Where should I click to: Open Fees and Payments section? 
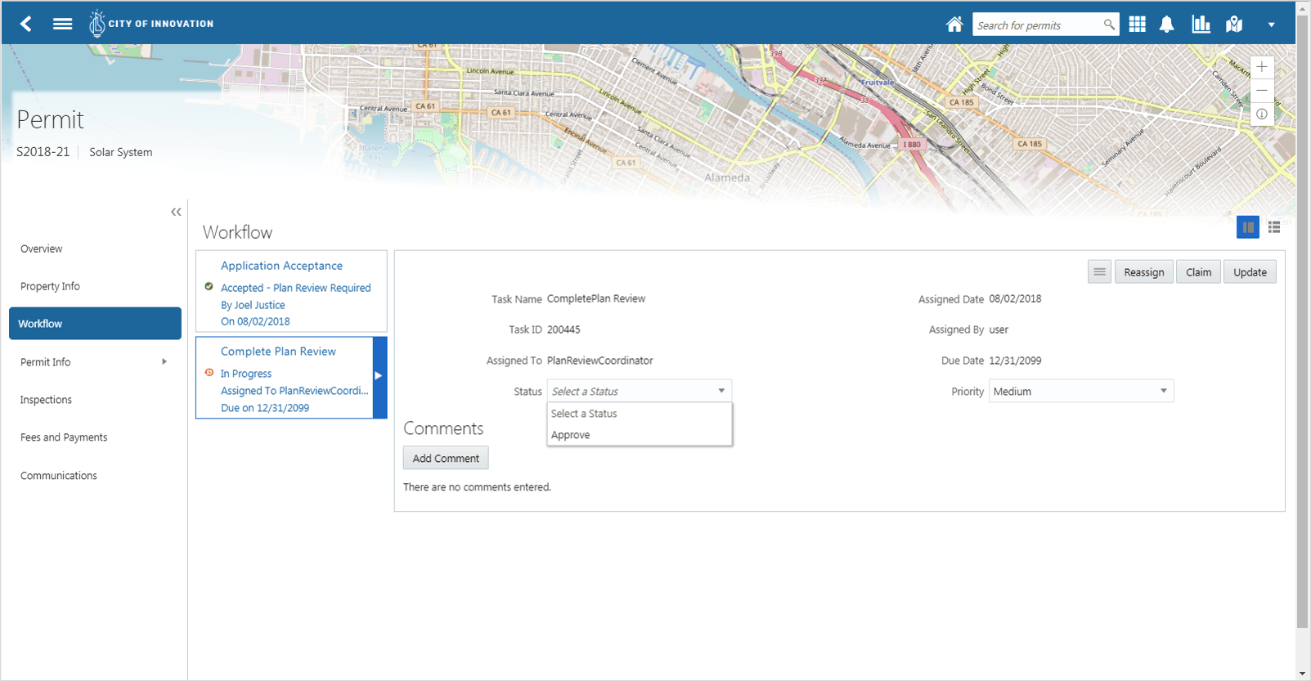[64, 437]
